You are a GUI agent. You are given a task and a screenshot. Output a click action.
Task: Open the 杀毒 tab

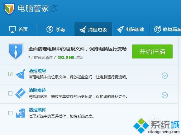pyautogui.click(x=56, y=29)
